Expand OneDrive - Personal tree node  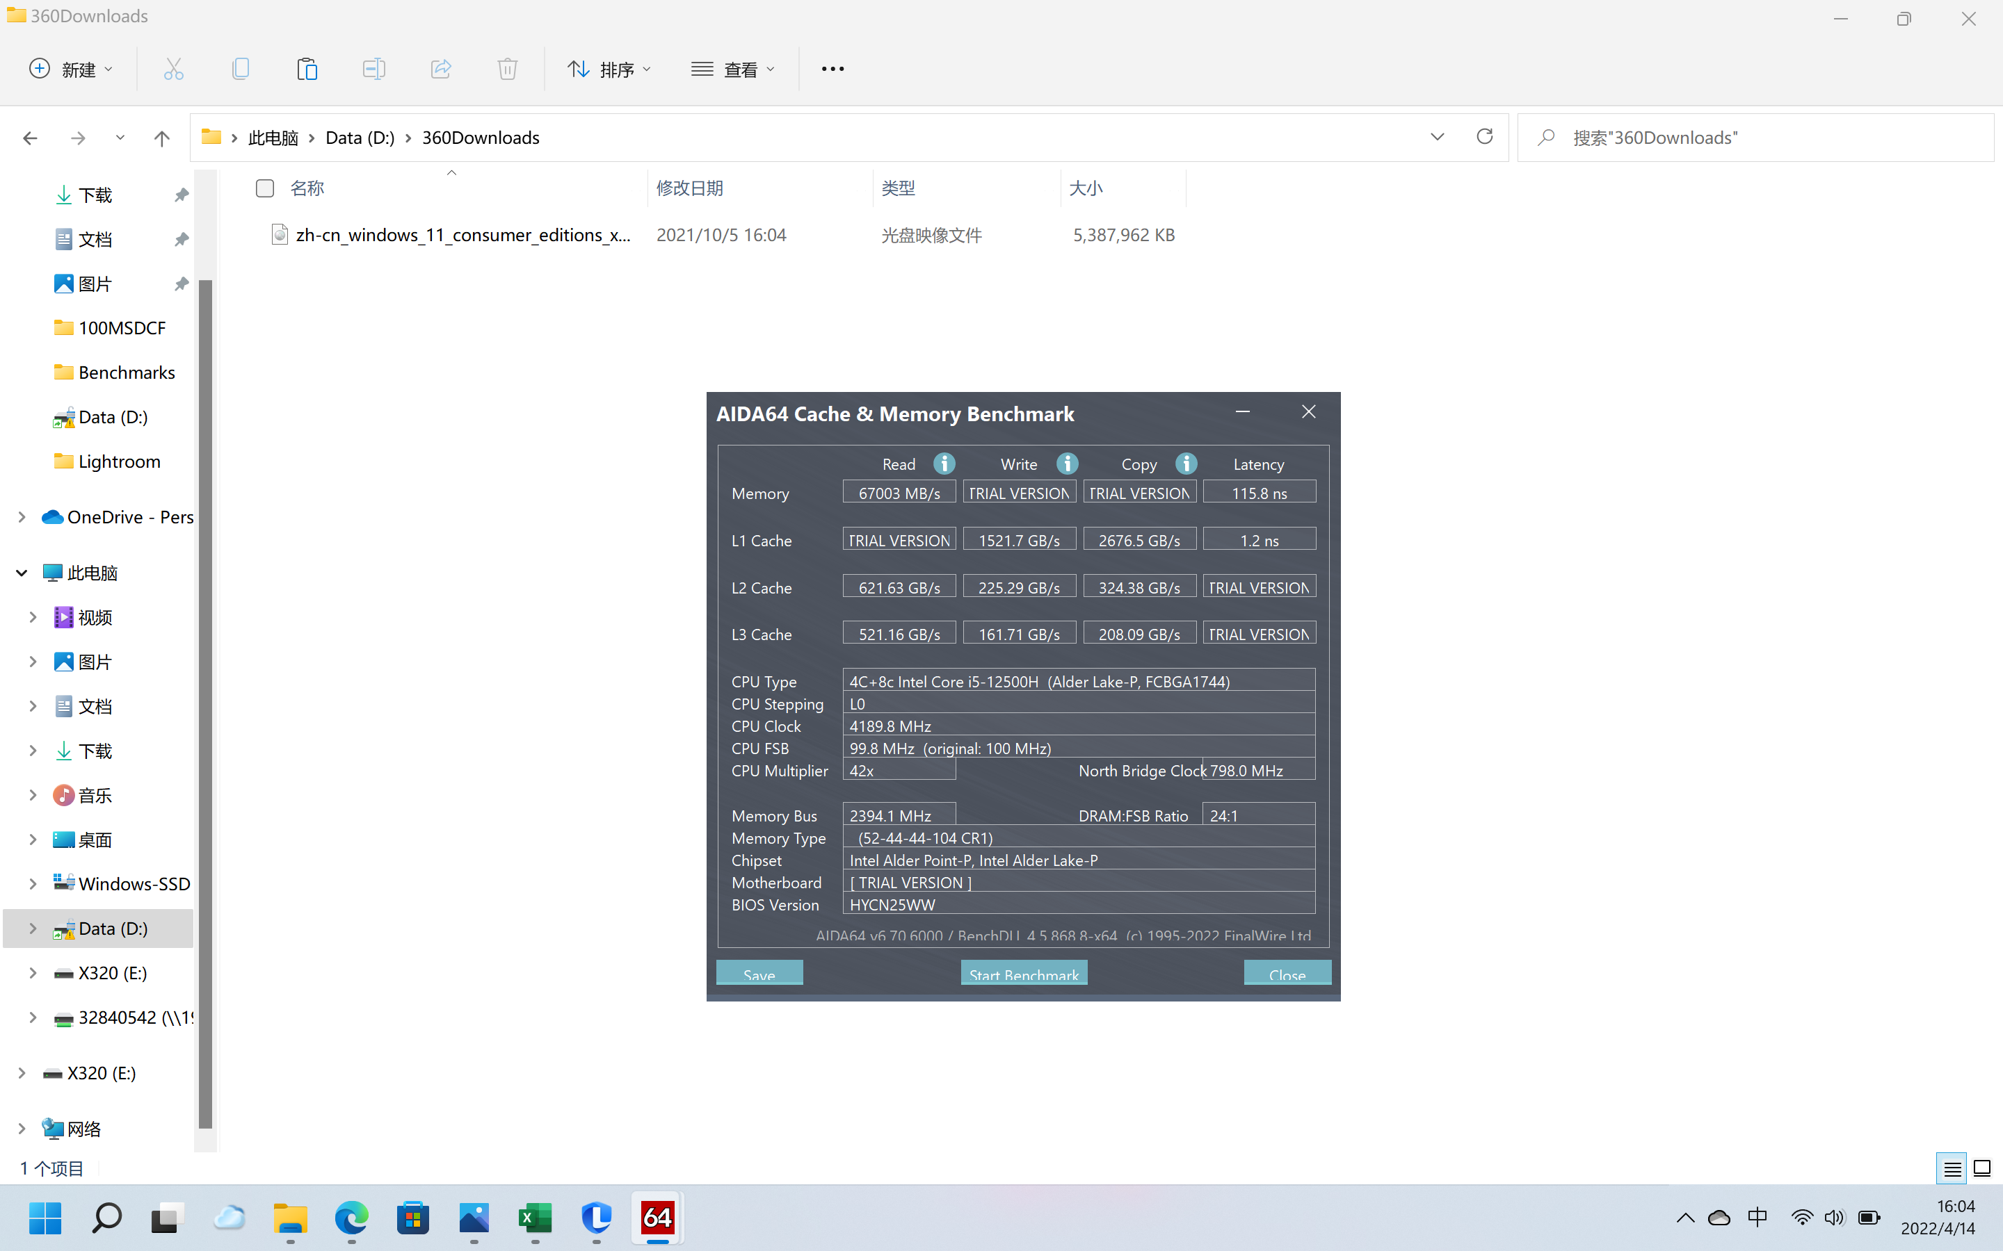click(x=22, y=517)
